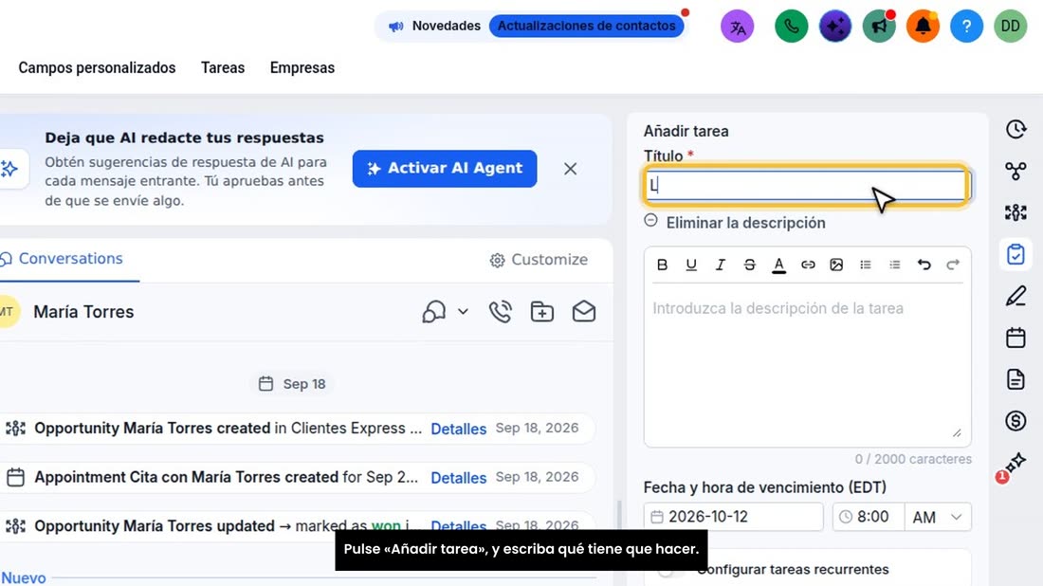Dismiss the AI Agent banner

570,169
